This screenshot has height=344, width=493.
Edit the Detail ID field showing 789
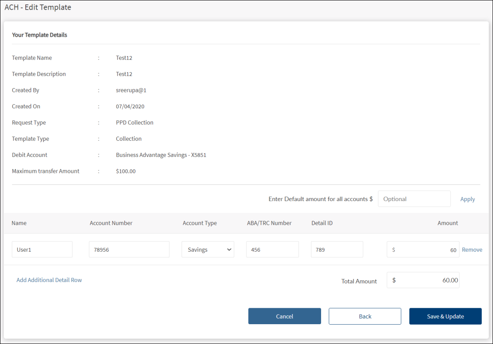[337, 250]
